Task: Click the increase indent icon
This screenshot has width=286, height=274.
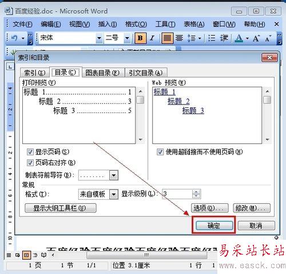Action: coord(224,38)
